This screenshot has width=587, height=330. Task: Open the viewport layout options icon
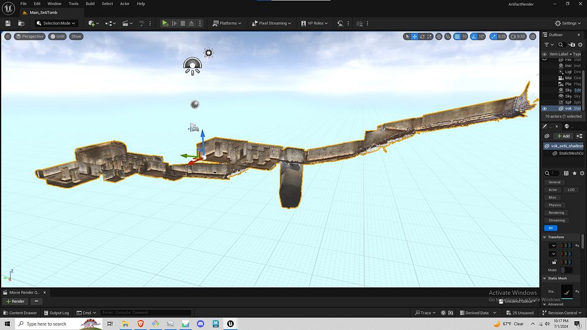coord(533,36)
